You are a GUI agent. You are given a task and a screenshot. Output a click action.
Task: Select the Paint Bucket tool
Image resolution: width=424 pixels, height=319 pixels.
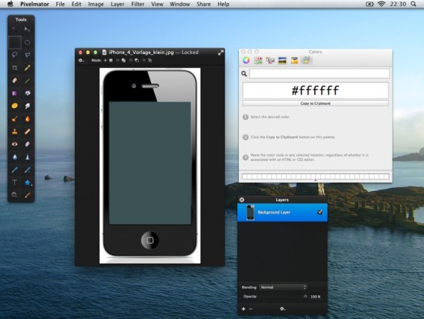click(x=27, y=93)
